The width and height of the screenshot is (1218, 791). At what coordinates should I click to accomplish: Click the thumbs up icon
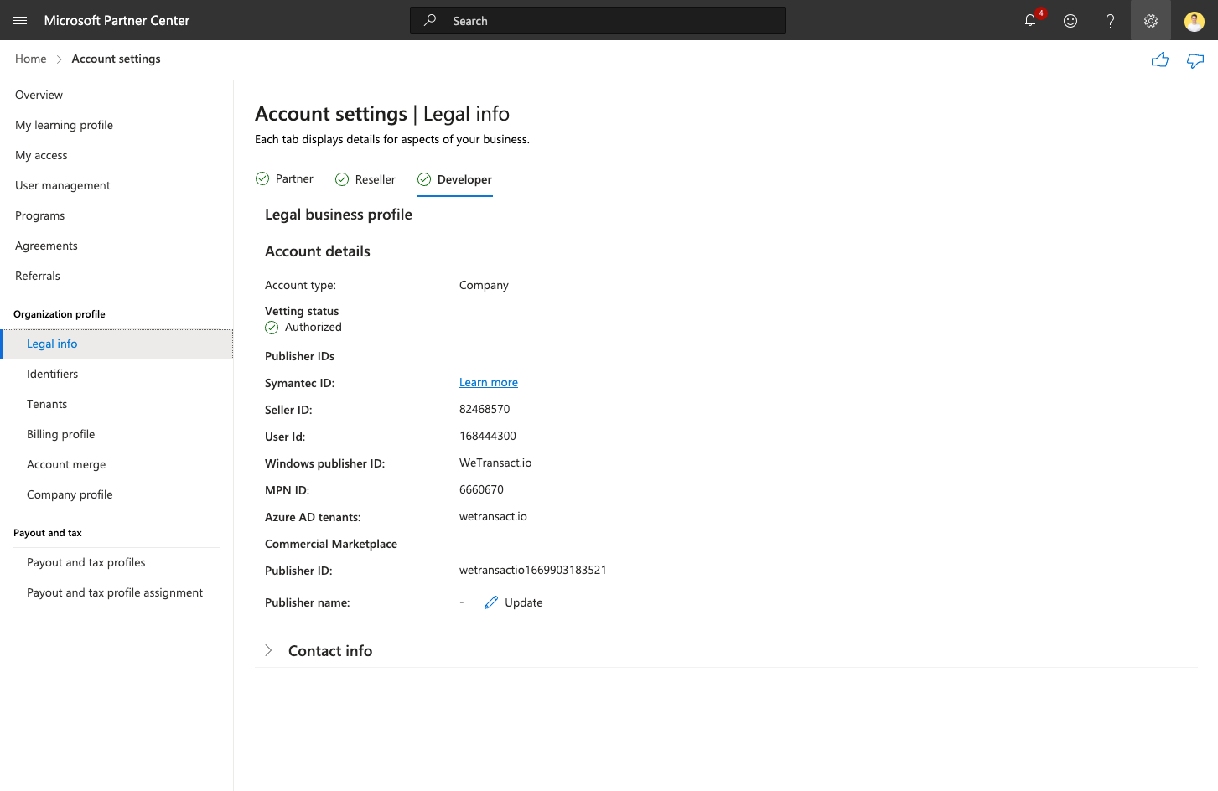[1160, 59]
